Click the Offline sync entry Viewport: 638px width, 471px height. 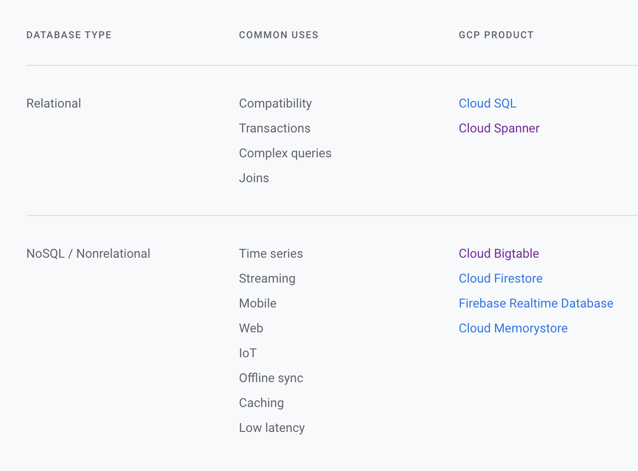271,378
